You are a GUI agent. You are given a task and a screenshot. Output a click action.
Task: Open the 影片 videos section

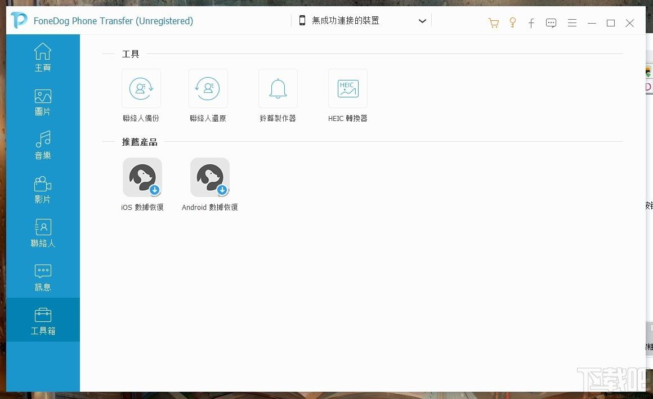coord(42,190)
